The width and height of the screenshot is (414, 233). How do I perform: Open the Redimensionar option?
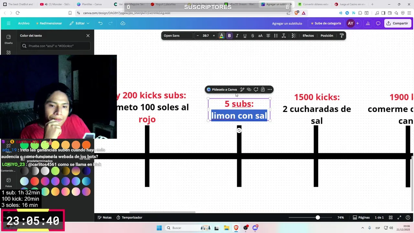(x=49, y=23)
